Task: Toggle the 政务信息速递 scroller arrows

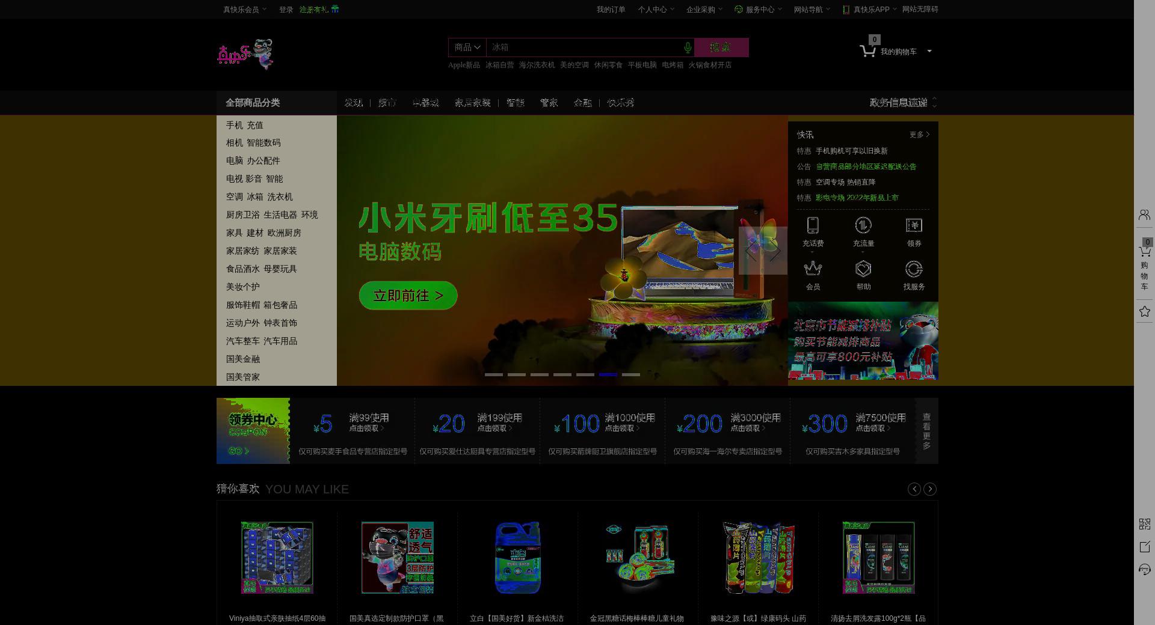Action: point(934,103)
